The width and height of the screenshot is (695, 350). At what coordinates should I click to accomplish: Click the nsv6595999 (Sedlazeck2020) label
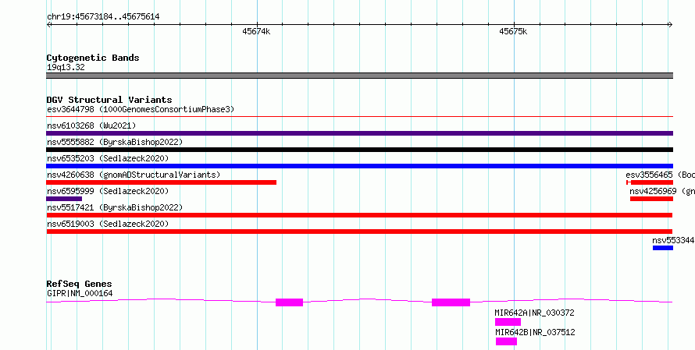[108, 191]
